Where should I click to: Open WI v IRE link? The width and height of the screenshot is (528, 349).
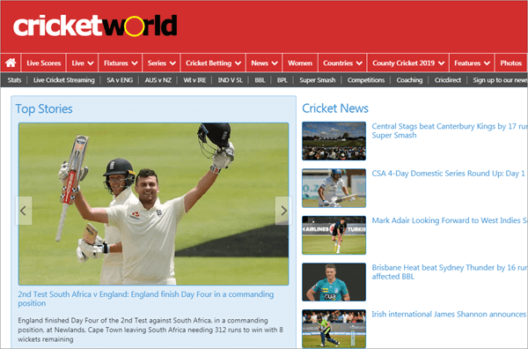194,80
